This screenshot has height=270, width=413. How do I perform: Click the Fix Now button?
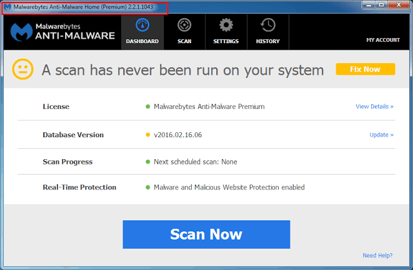coord(365,69)
